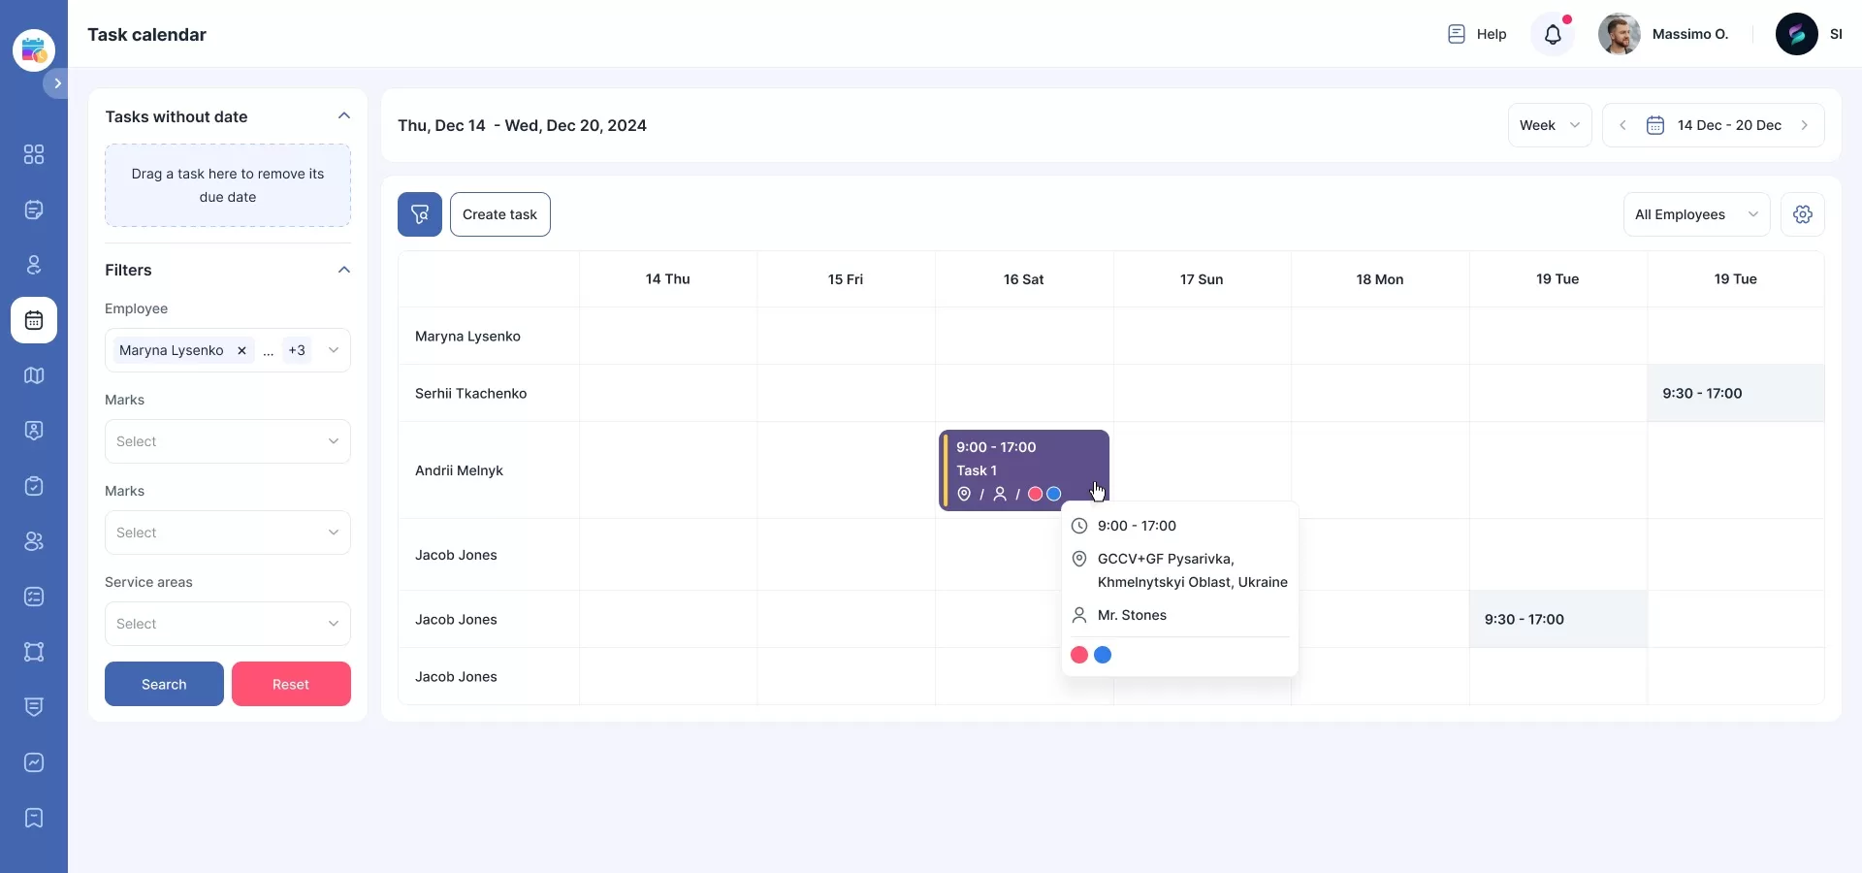1862x873 pixels.
Task: Click the filter search icon near Create task
Action: (x=419, y=214)
